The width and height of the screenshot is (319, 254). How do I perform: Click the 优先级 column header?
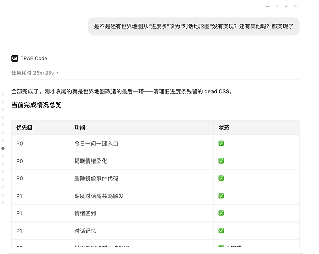pyautogui.click(x=40, y=128)
